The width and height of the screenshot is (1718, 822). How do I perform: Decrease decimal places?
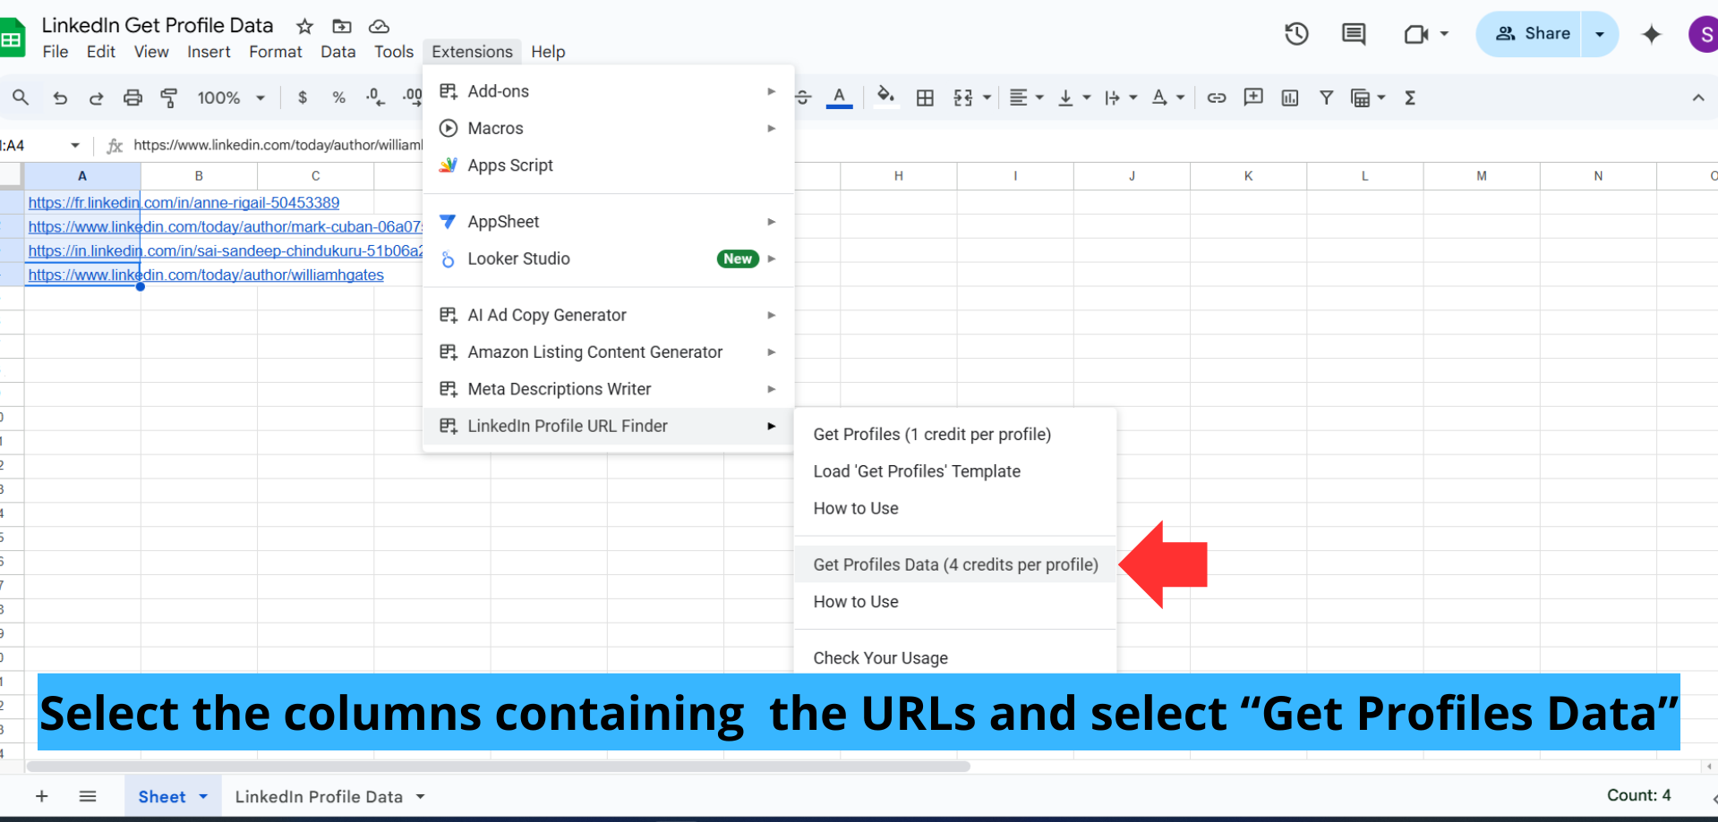[x=375, y=97]
